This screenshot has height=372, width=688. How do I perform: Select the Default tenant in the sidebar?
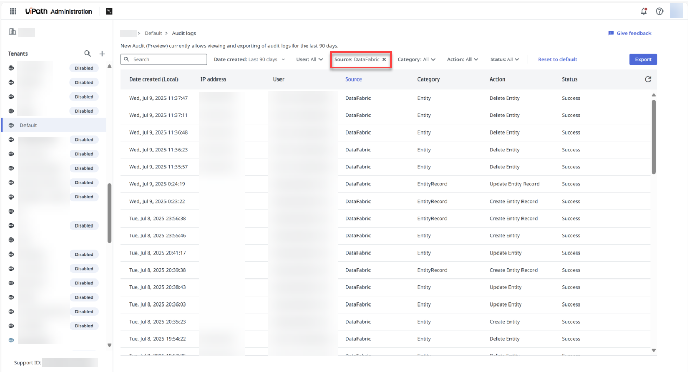tap(54, 125)
